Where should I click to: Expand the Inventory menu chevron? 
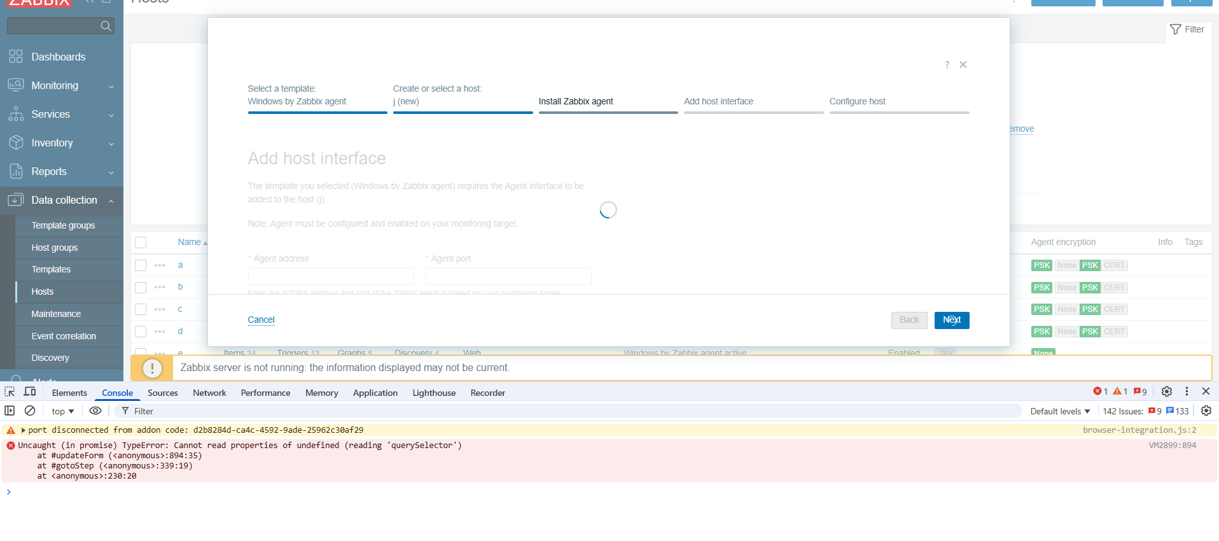[111, 144]
